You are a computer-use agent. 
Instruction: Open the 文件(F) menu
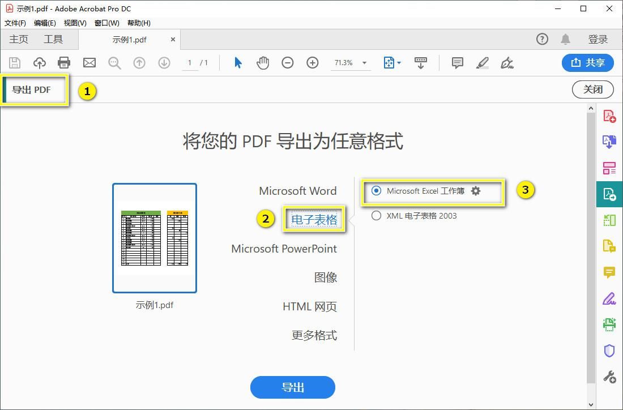(x=15, y=23)
